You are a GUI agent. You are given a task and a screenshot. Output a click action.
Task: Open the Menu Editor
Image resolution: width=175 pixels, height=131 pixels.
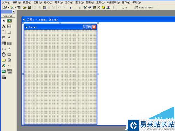[x=19, y=8]
